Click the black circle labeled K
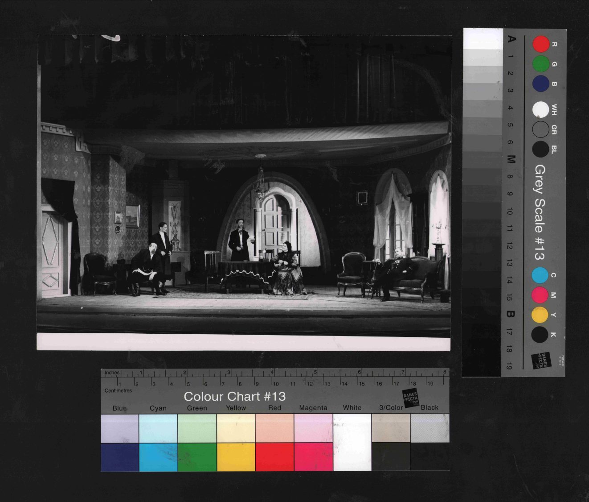Screen dimensions: 589x502 (x=540, y=334)
